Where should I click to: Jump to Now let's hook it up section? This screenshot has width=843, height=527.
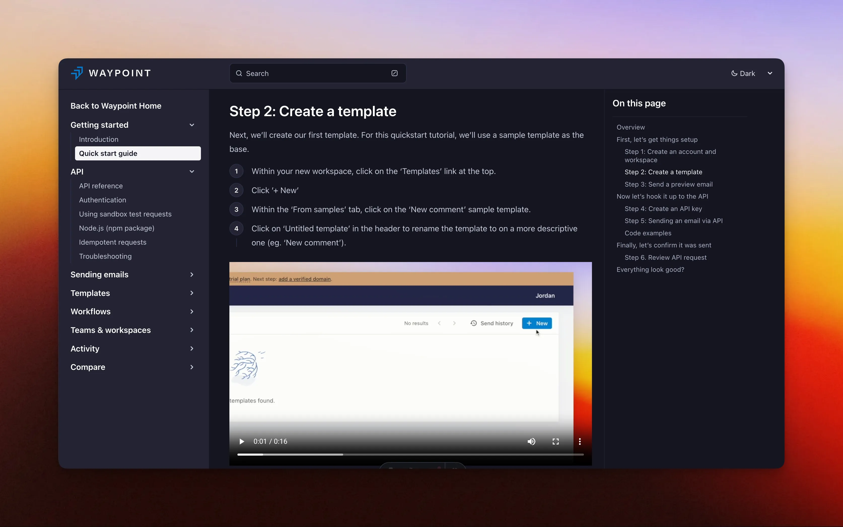(x=662, y=196)
